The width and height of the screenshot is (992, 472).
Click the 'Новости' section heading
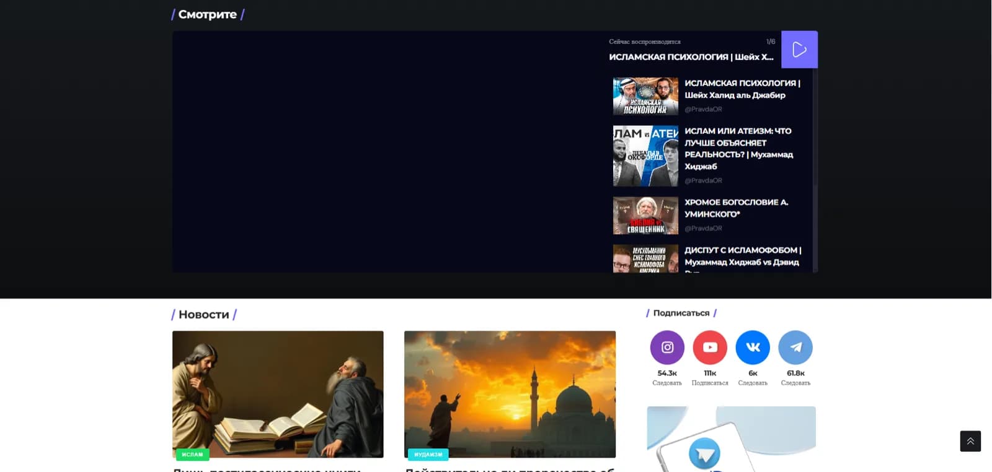204,315
